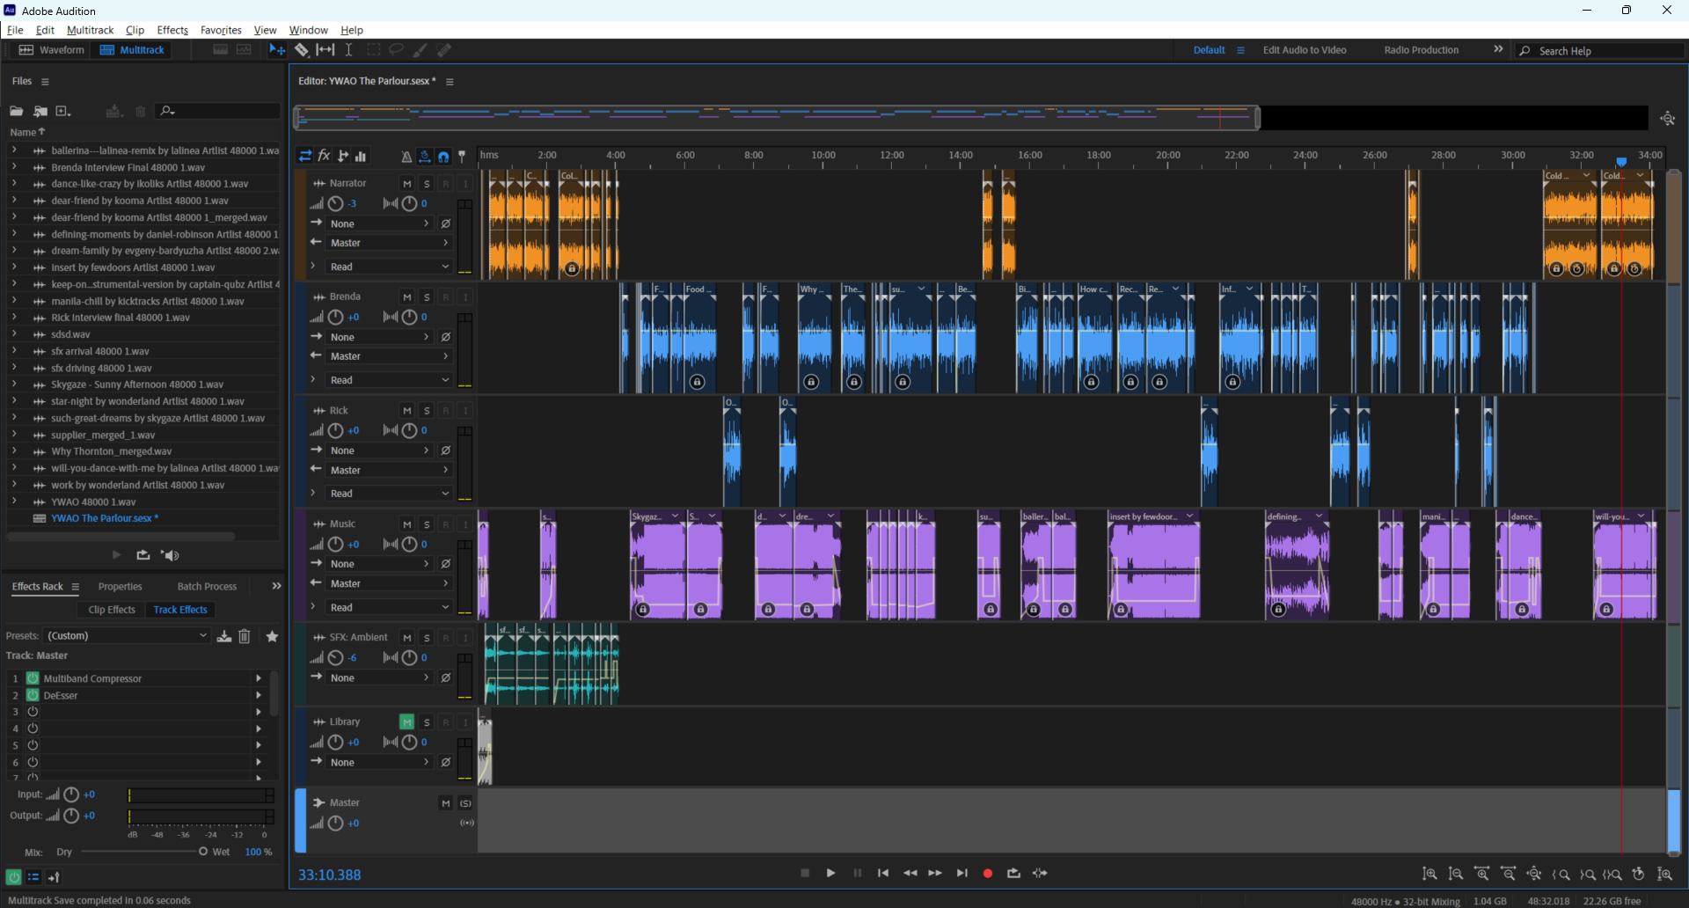Click the red Record button

coord(988,874)
